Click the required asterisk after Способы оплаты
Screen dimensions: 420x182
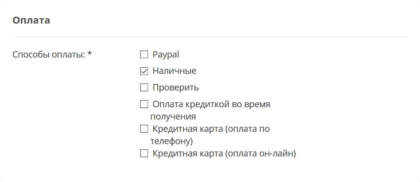[x=89, y=54]
